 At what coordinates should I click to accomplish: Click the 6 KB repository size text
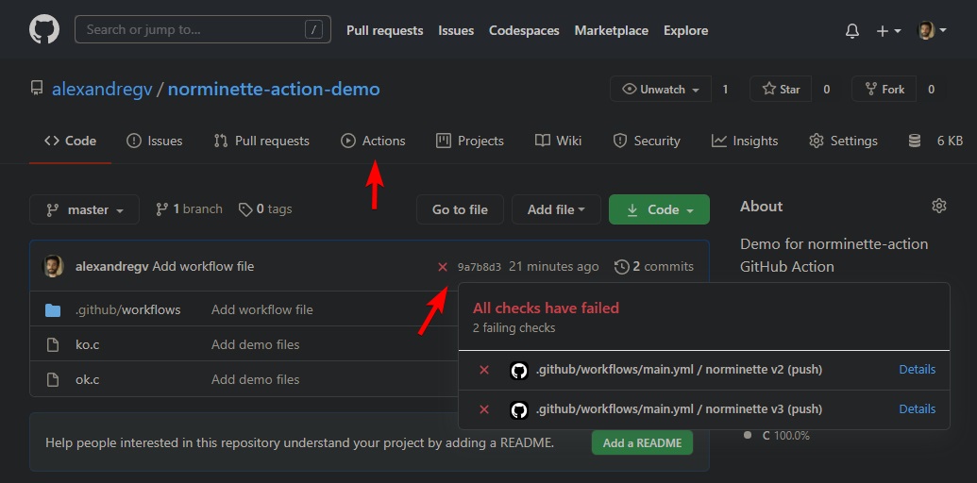click(x=950, y=142)
